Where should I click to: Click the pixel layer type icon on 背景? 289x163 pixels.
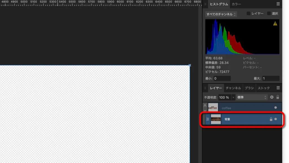click(x=208, y=119)
